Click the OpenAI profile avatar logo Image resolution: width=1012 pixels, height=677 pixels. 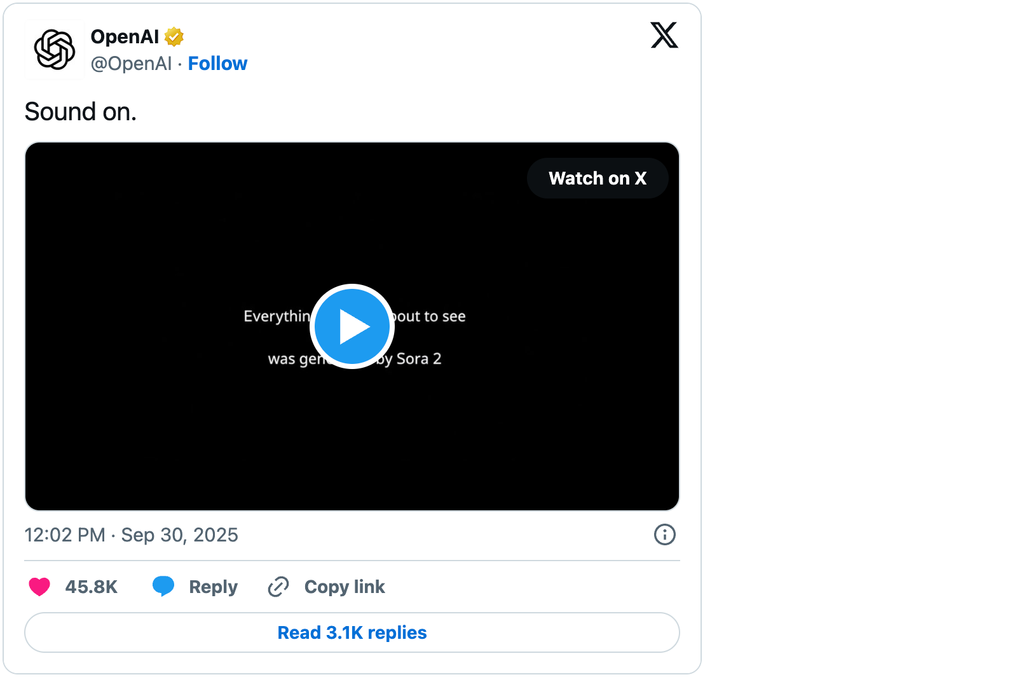[x=55, y=50]
